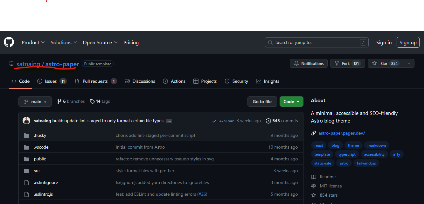Select the theme topic tag
This screenshot has height=204, width=424.
pyautogui.click(x=353, y=145)
